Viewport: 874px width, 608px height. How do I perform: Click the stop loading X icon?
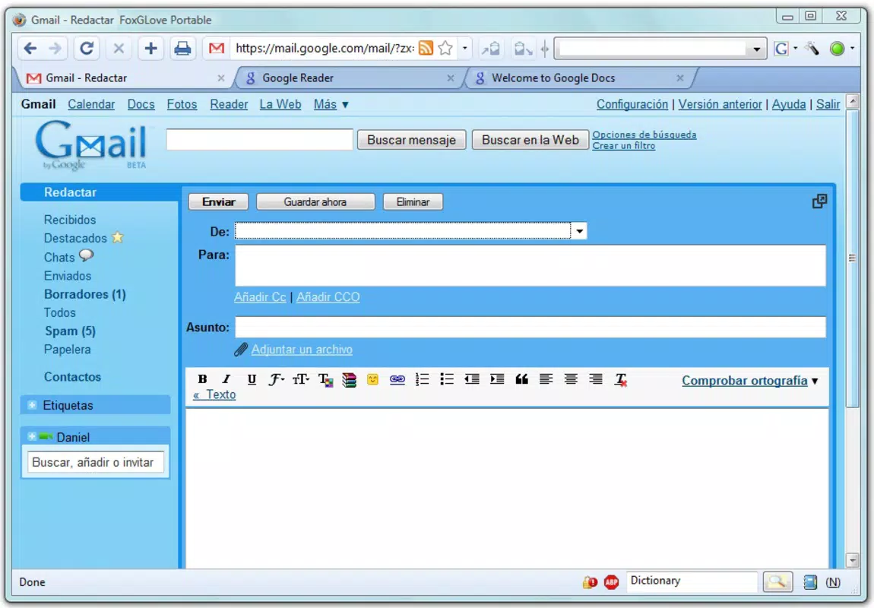click(x=118, y=49)
